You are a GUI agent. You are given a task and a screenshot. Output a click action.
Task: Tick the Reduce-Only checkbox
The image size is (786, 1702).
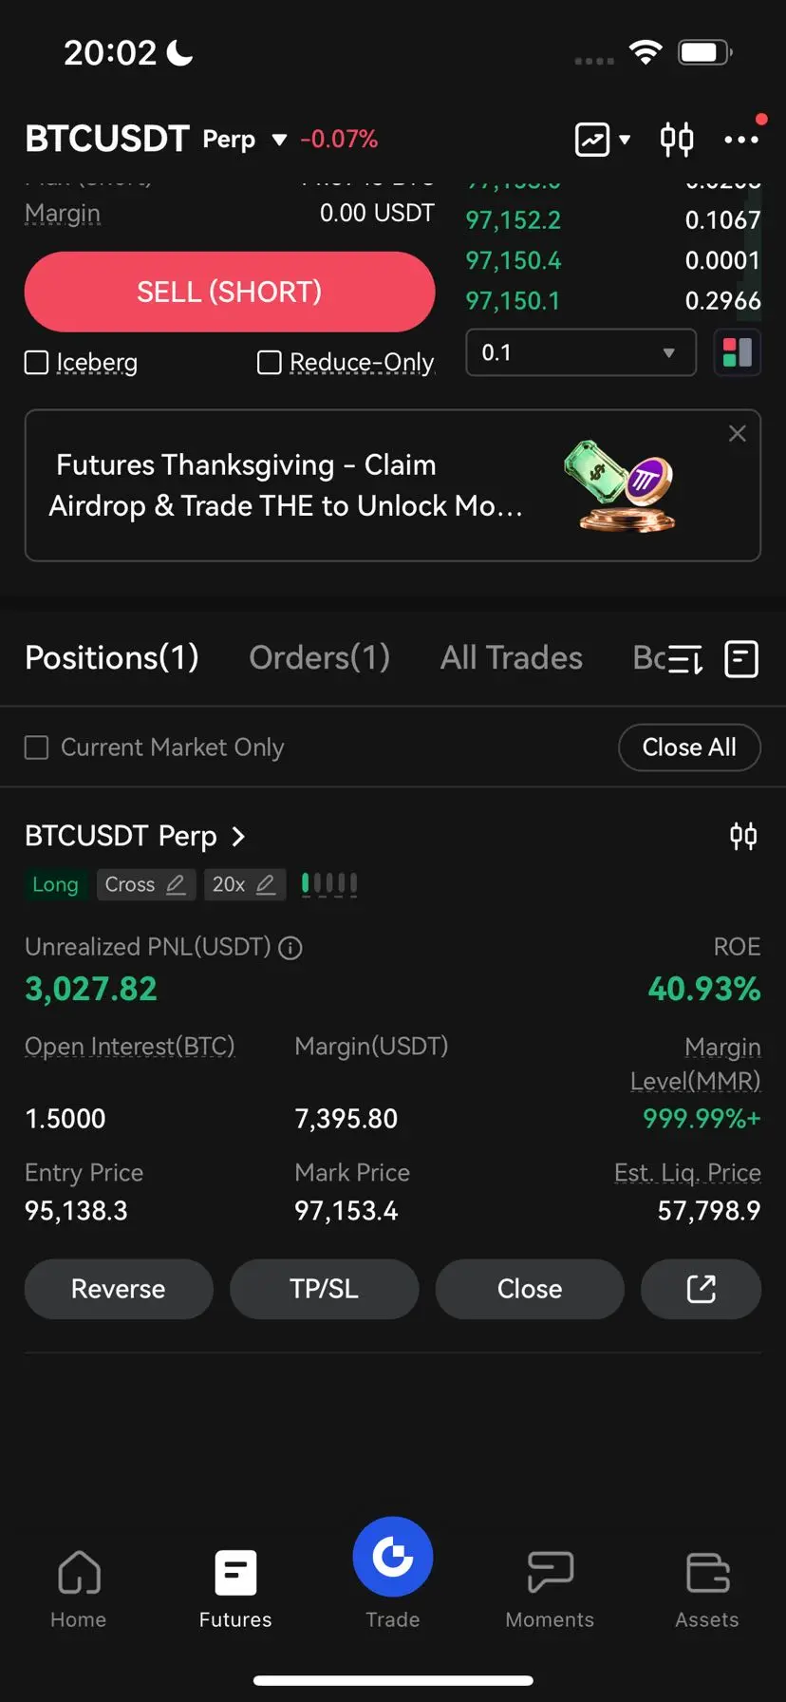pos(270,363)
